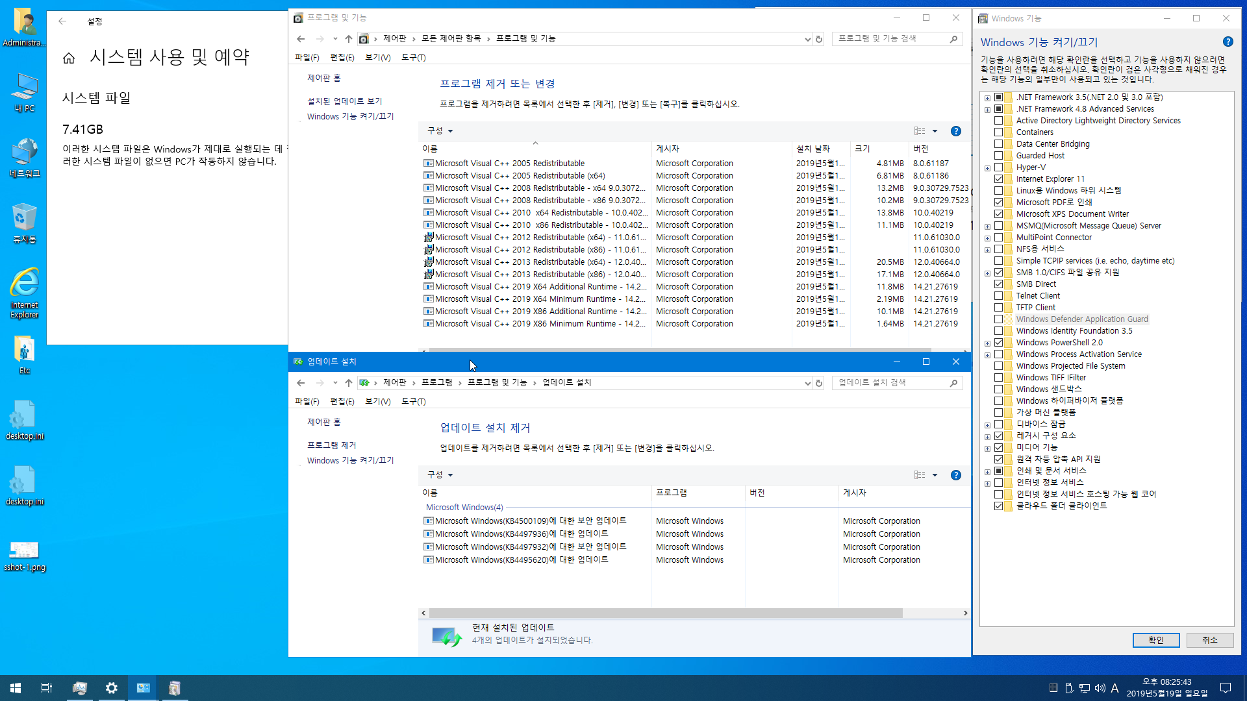Screen dimensions: 1247x701
Task: Expand .NET Framework 3.5 node
Action: 987,98
